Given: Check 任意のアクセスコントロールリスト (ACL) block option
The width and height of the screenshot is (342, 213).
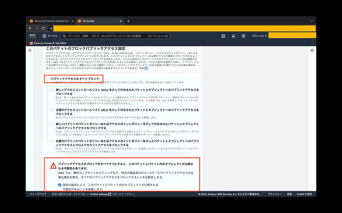Looking at the screenshot, I should pyautogui.click(x=52, y=110).
